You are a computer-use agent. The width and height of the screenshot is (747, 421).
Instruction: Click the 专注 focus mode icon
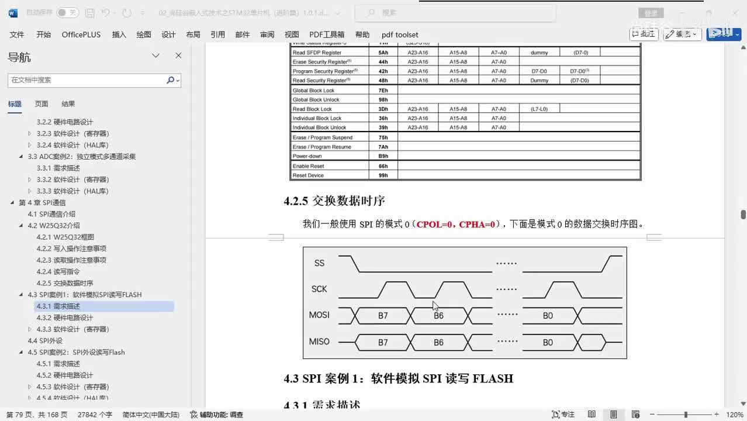click(563, 415)
